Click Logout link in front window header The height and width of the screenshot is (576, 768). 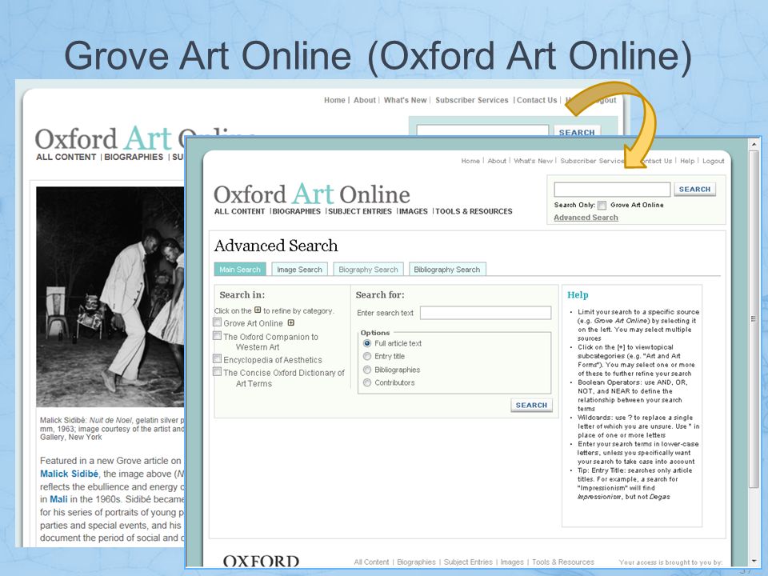coord(713,161)
